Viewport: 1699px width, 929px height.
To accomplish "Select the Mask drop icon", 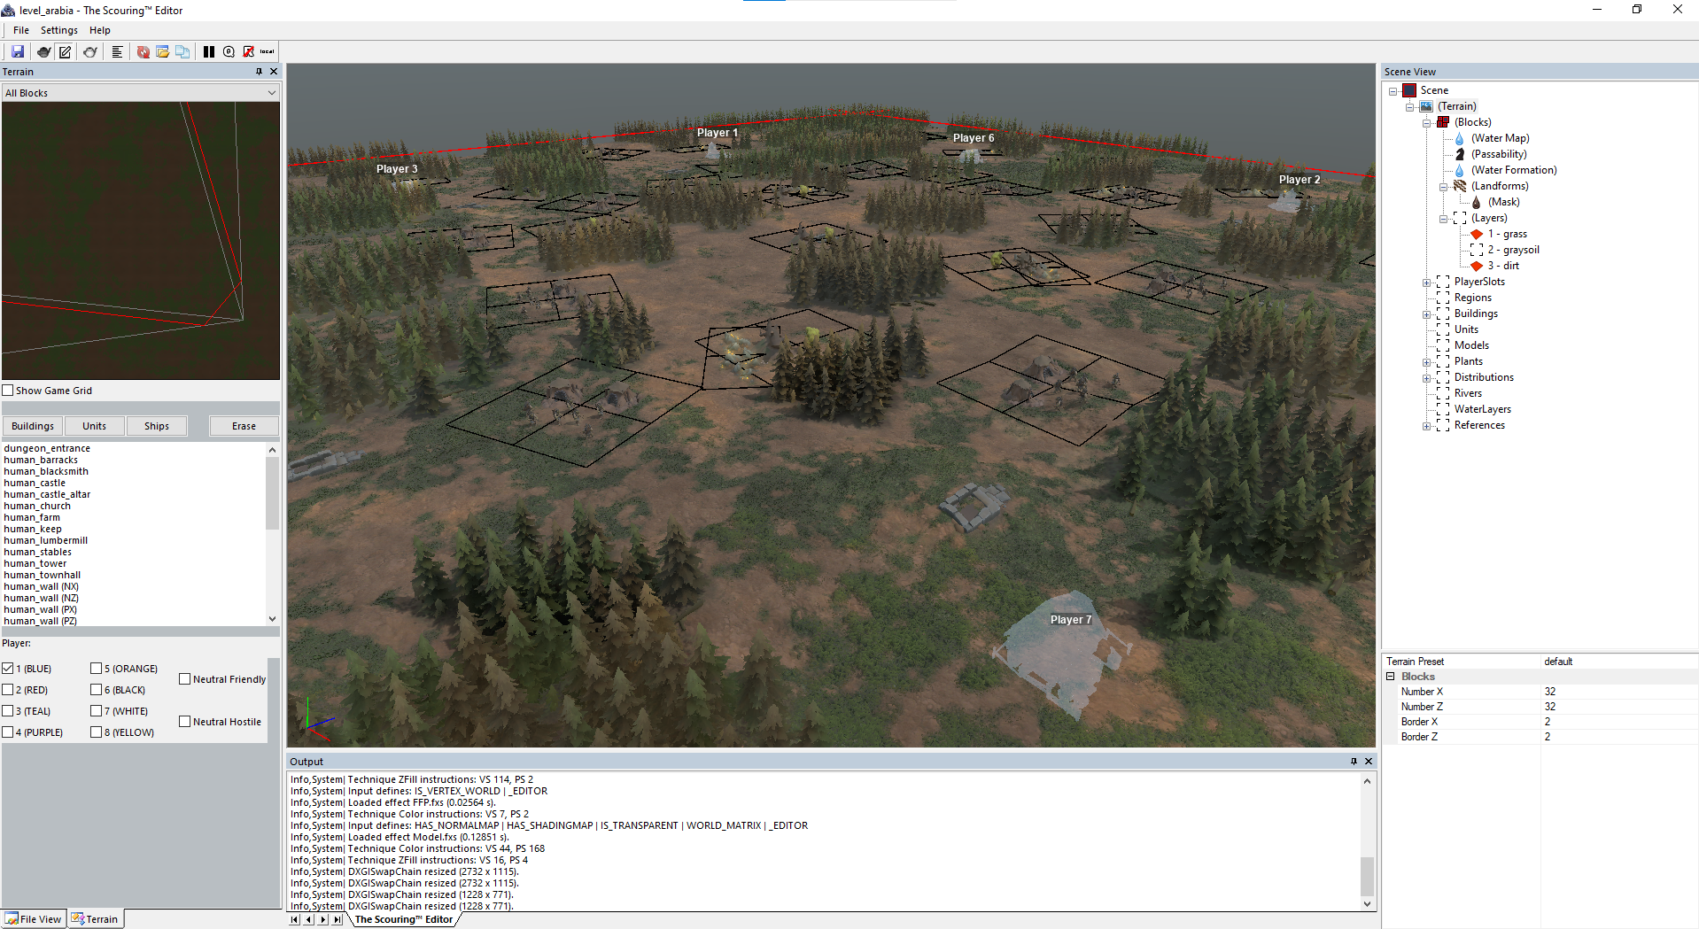I will coord(1476,202).
